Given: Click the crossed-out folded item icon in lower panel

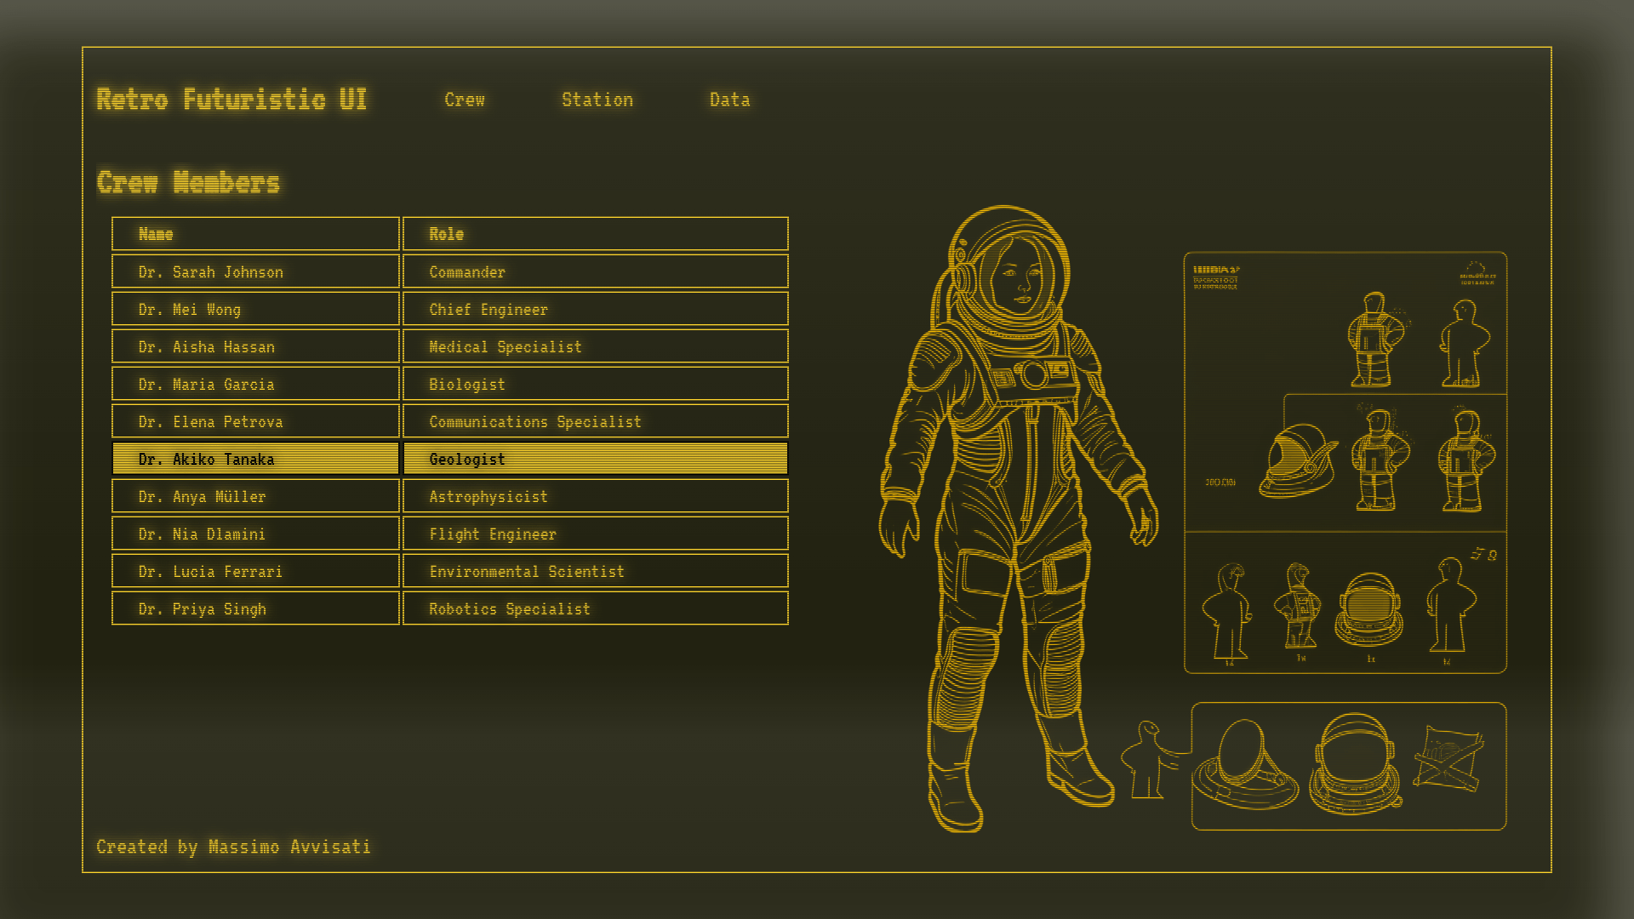Looking at the screenshot, I should (1448, 757).
